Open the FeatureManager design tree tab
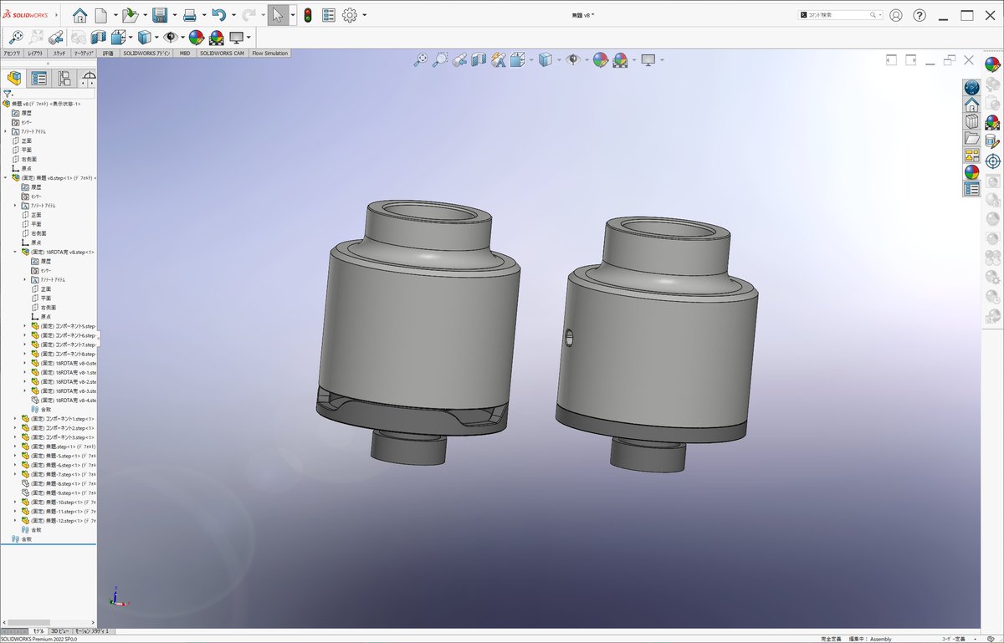Viewport: 1004px width, 643px height. pyautogui.click(x=14, y=79)
